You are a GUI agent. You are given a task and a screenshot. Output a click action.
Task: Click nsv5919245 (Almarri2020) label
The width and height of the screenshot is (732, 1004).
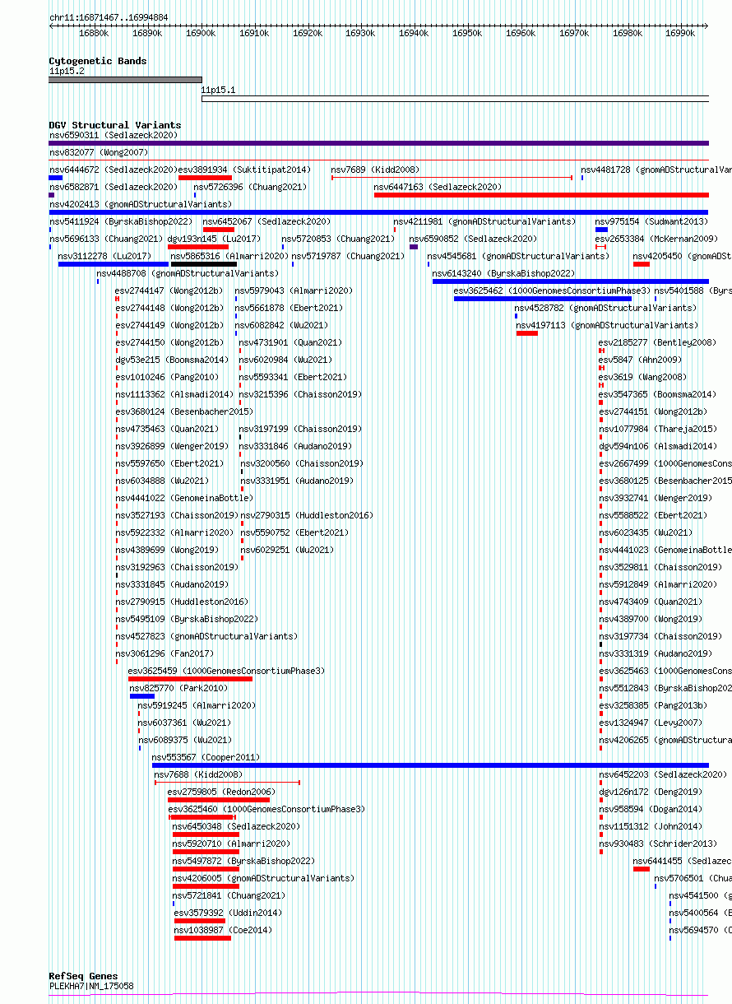pyautogui.click(x=197, y=705)
